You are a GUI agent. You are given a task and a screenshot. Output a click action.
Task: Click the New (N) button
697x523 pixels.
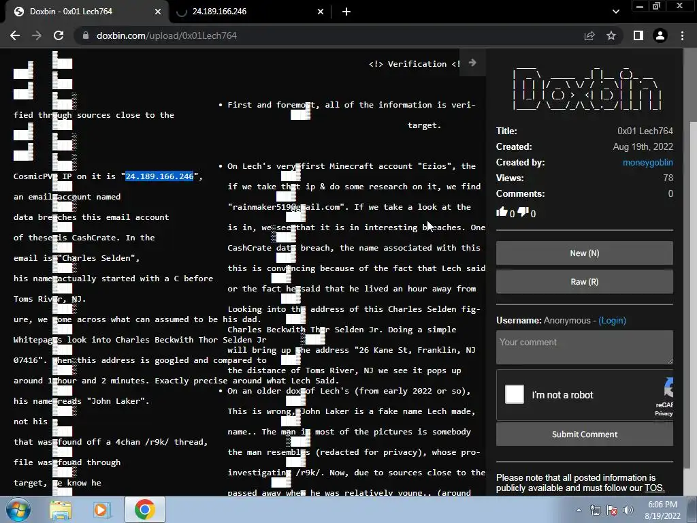point(585,253)
